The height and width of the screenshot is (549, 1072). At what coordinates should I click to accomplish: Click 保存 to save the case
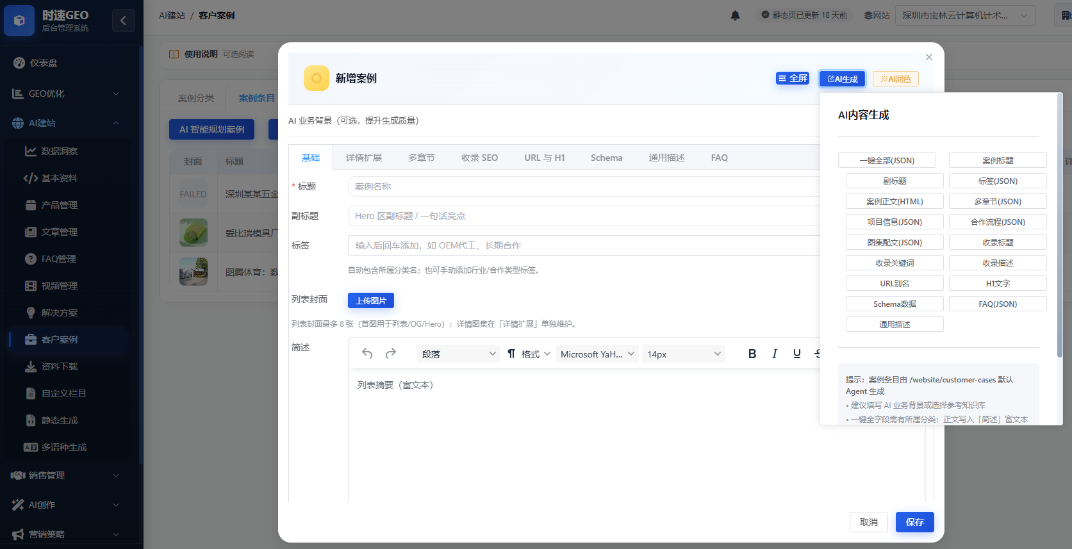coord(915,522)
